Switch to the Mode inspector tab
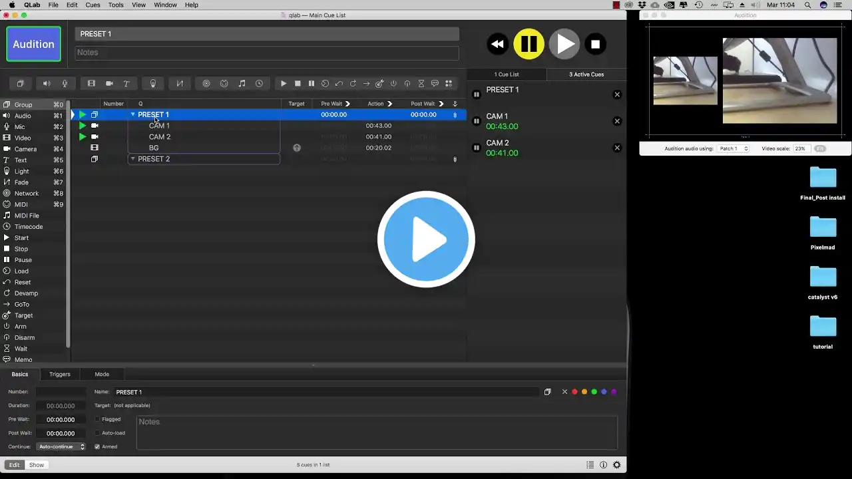Image resolution: width=852 pixels, height=479 pixels. [x=102, y=374]
